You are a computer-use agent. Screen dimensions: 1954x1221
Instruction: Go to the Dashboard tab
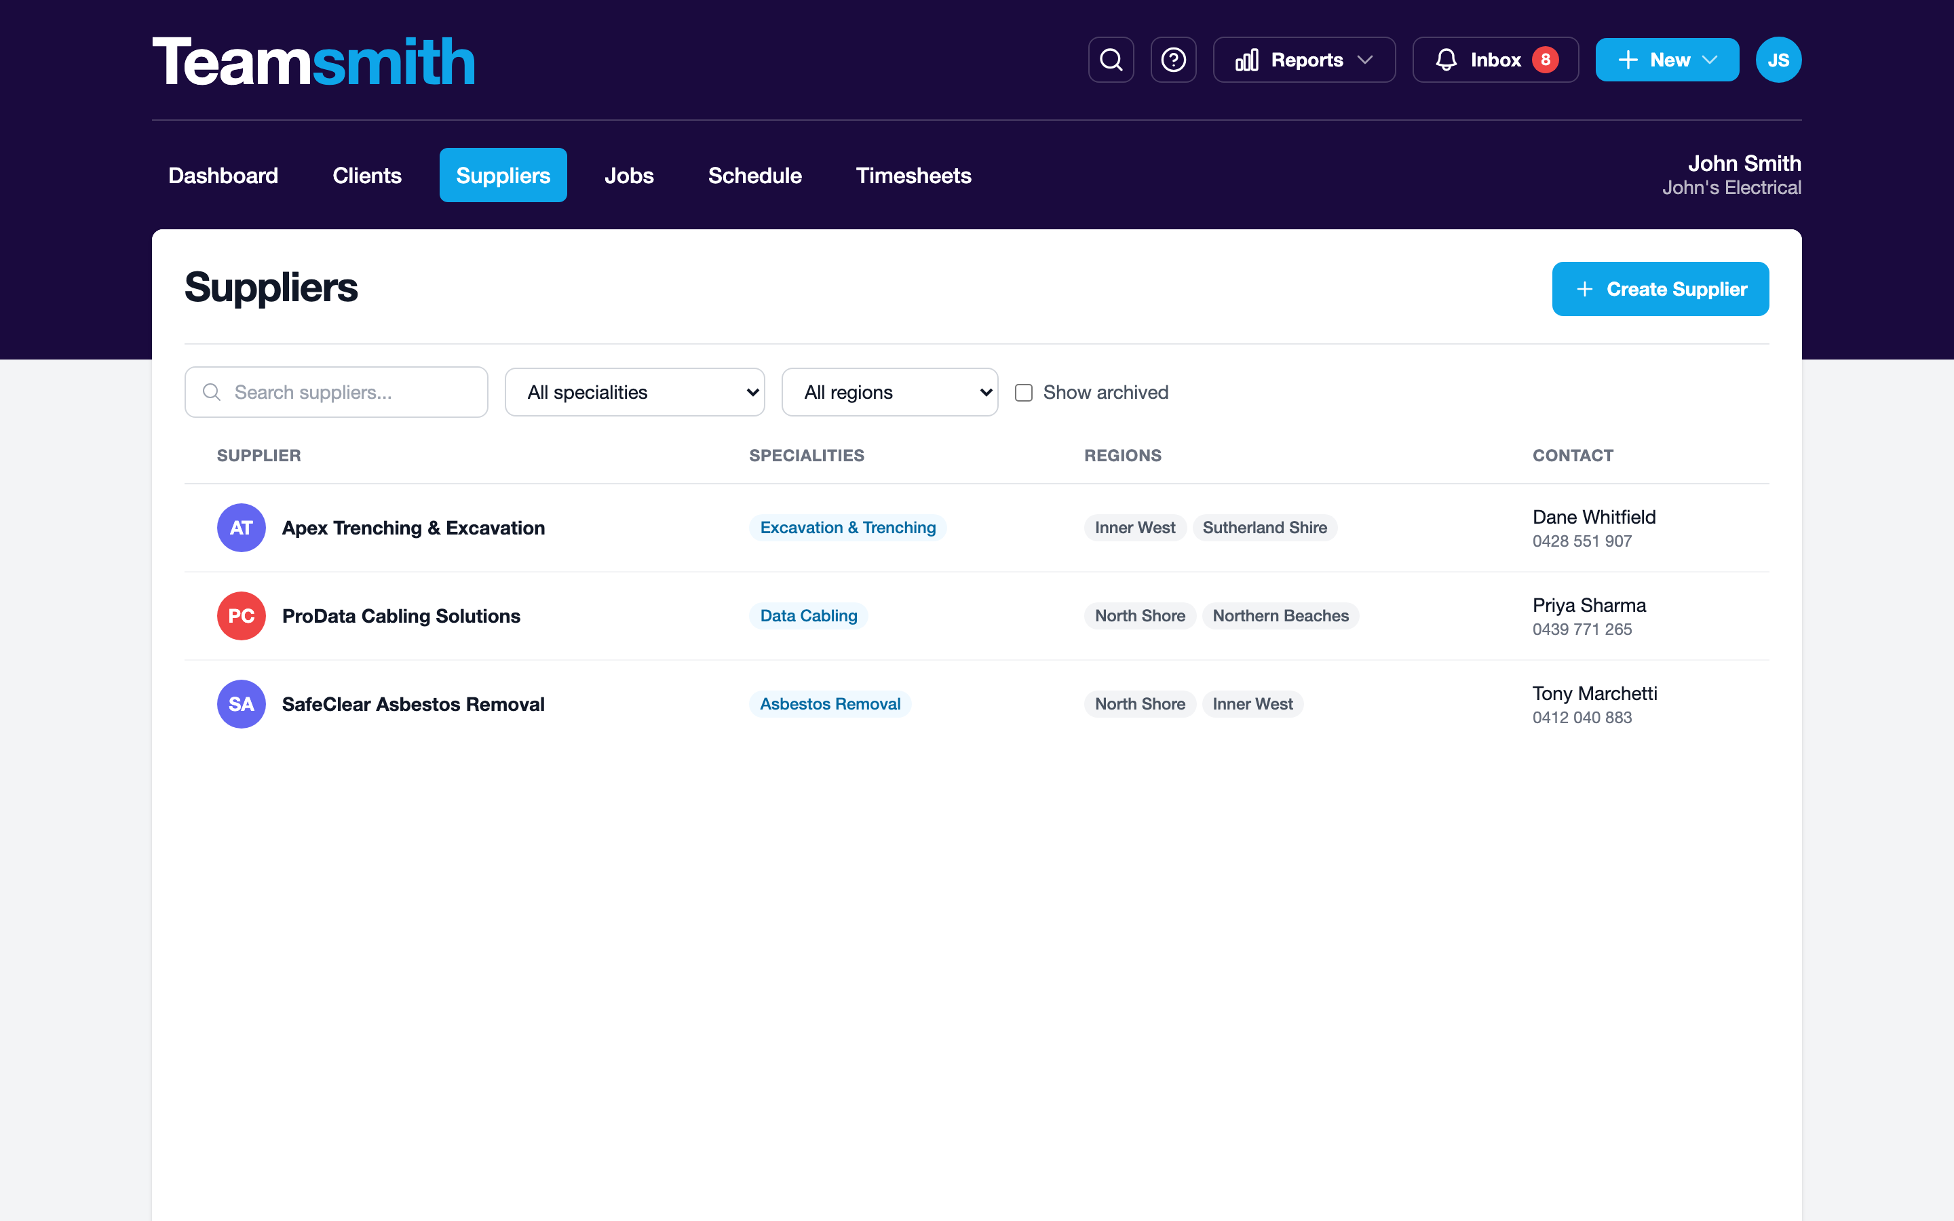coord(223,175)
